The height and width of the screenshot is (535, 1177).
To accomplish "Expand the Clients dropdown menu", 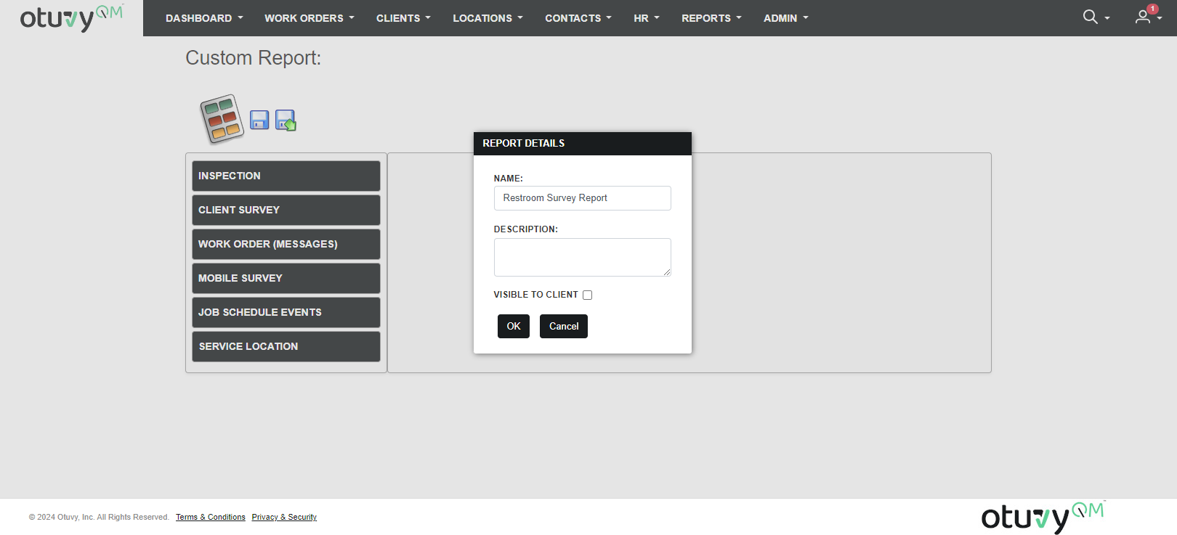I will 403,18.
